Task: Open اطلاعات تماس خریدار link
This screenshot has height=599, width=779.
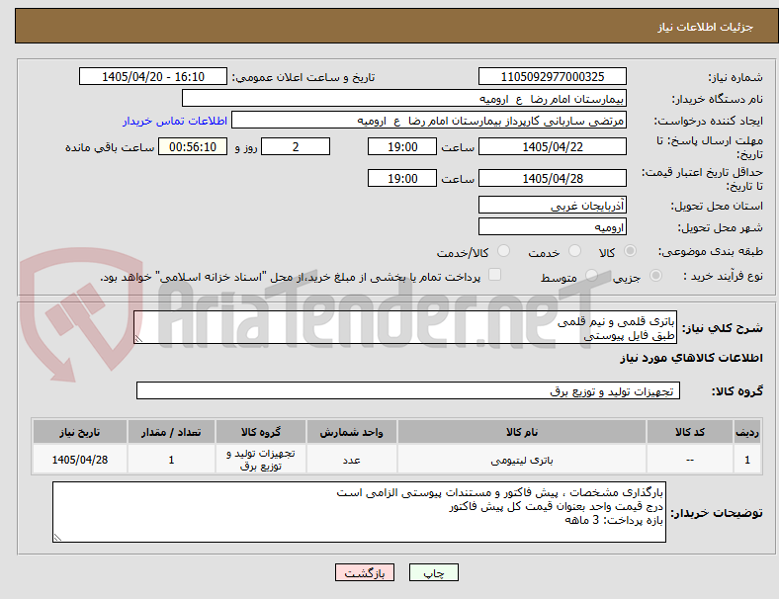Action: [175, 121]
